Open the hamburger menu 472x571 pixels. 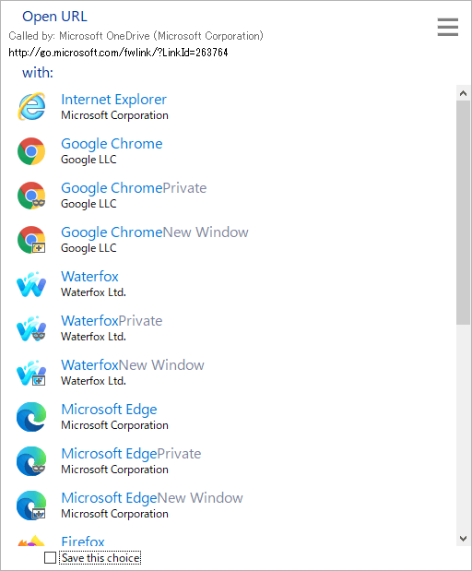click(448, 27)
